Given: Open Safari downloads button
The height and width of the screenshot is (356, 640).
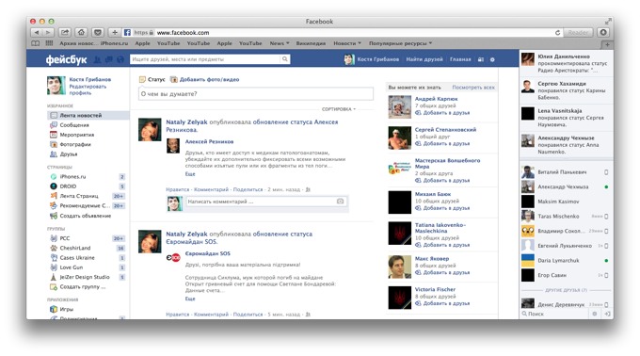Looking at the screenshot, I should click(603, 32).
